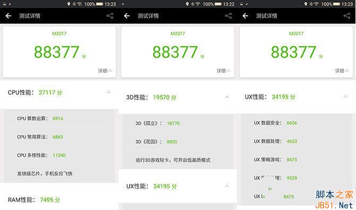This screenshot has height=210, width=356.
Task: Tap Bluetooth icon in 3D screen status bar
Action: point(192,4)
